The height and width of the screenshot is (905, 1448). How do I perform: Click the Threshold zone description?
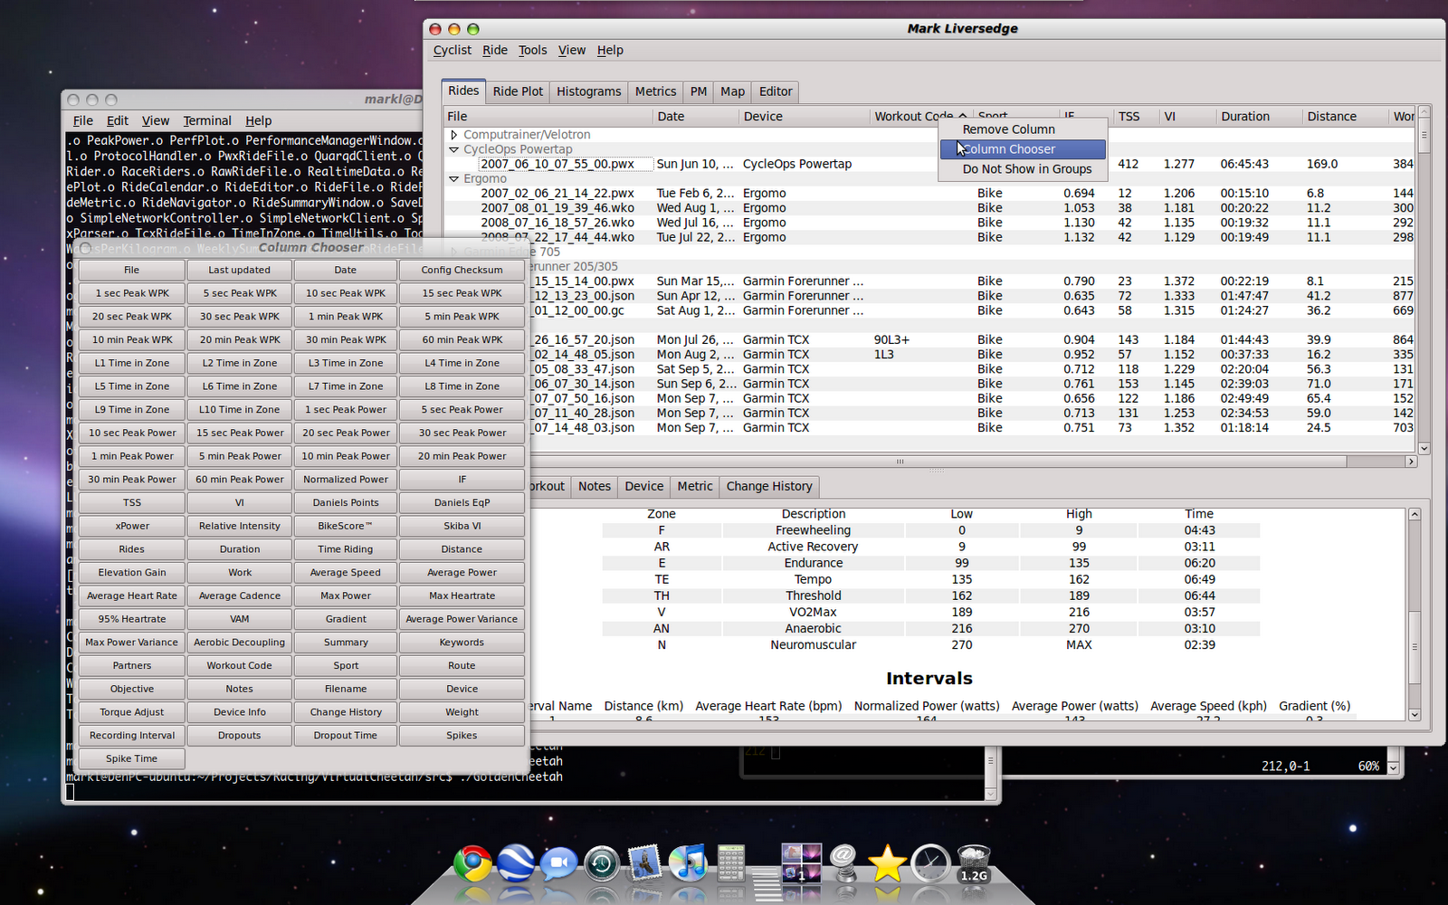(814, 596)
